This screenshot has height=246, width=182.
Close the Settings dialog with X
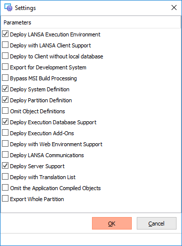click(174, 7)
